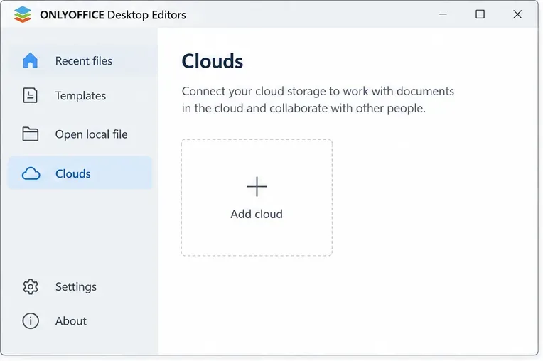Click the plus icon above Add cloud
This screenshot has width=543, height=361.
(x=257, y=187)
